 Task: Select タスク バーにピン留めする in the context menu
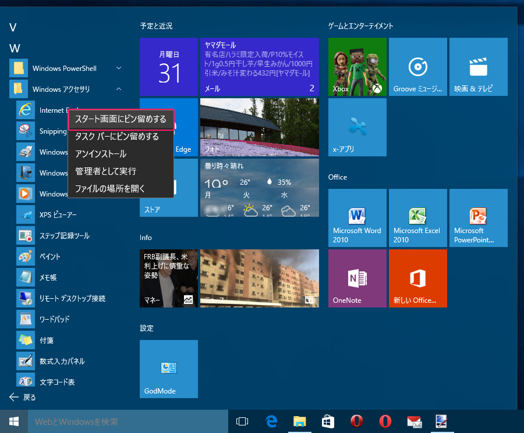[121, 137]
